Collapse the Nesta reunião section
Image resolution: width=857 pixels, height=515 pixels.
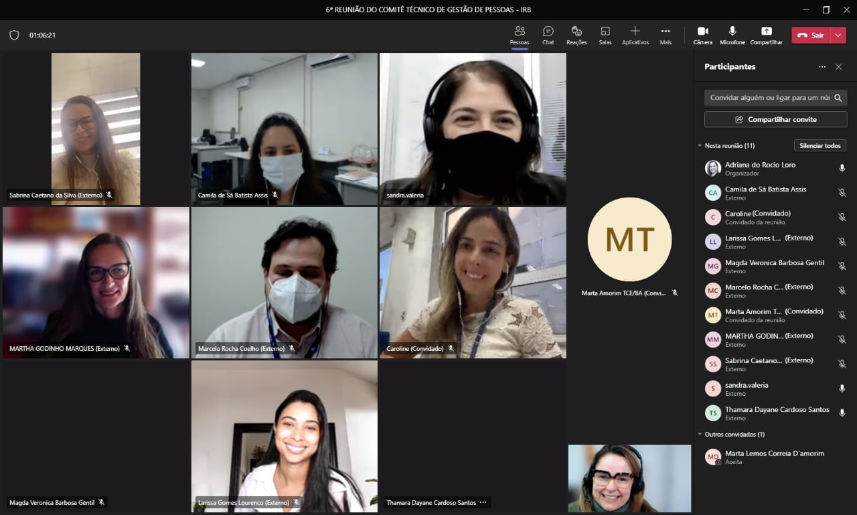(x=700, y=146)
